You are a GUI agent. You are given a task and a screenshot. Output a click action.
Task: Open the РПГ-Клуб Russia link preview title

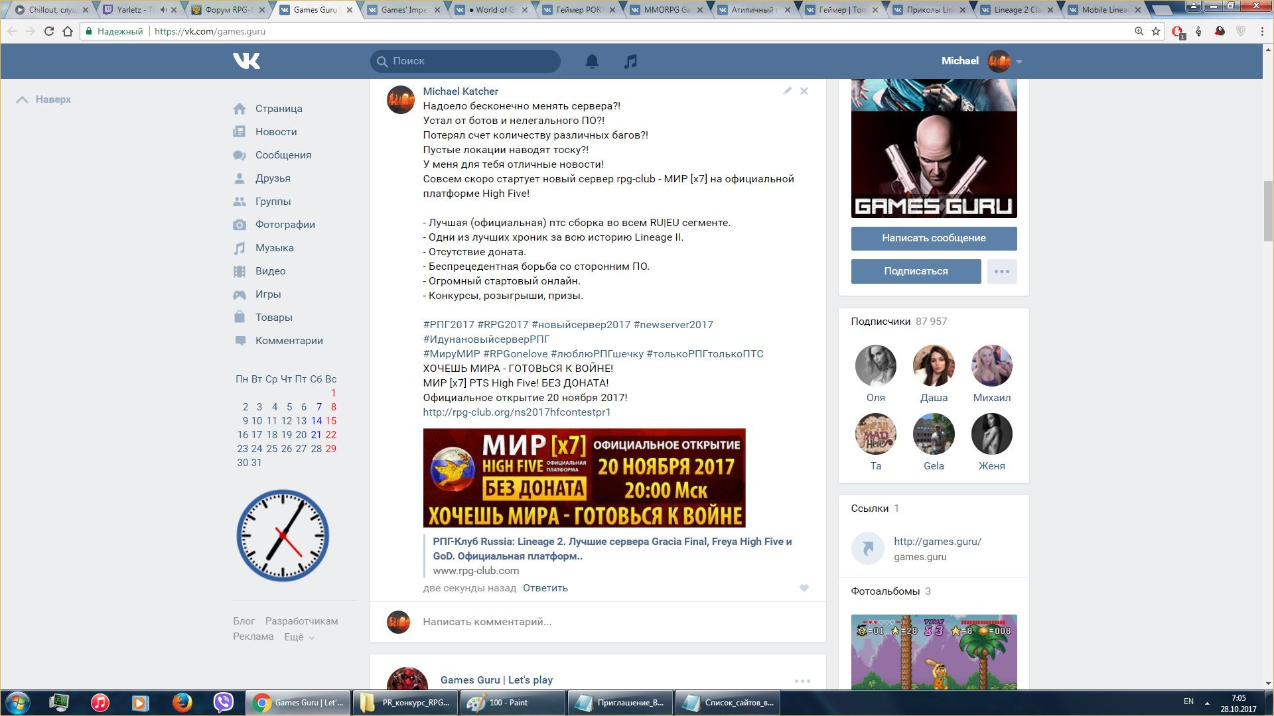click(x=612, y=549)
